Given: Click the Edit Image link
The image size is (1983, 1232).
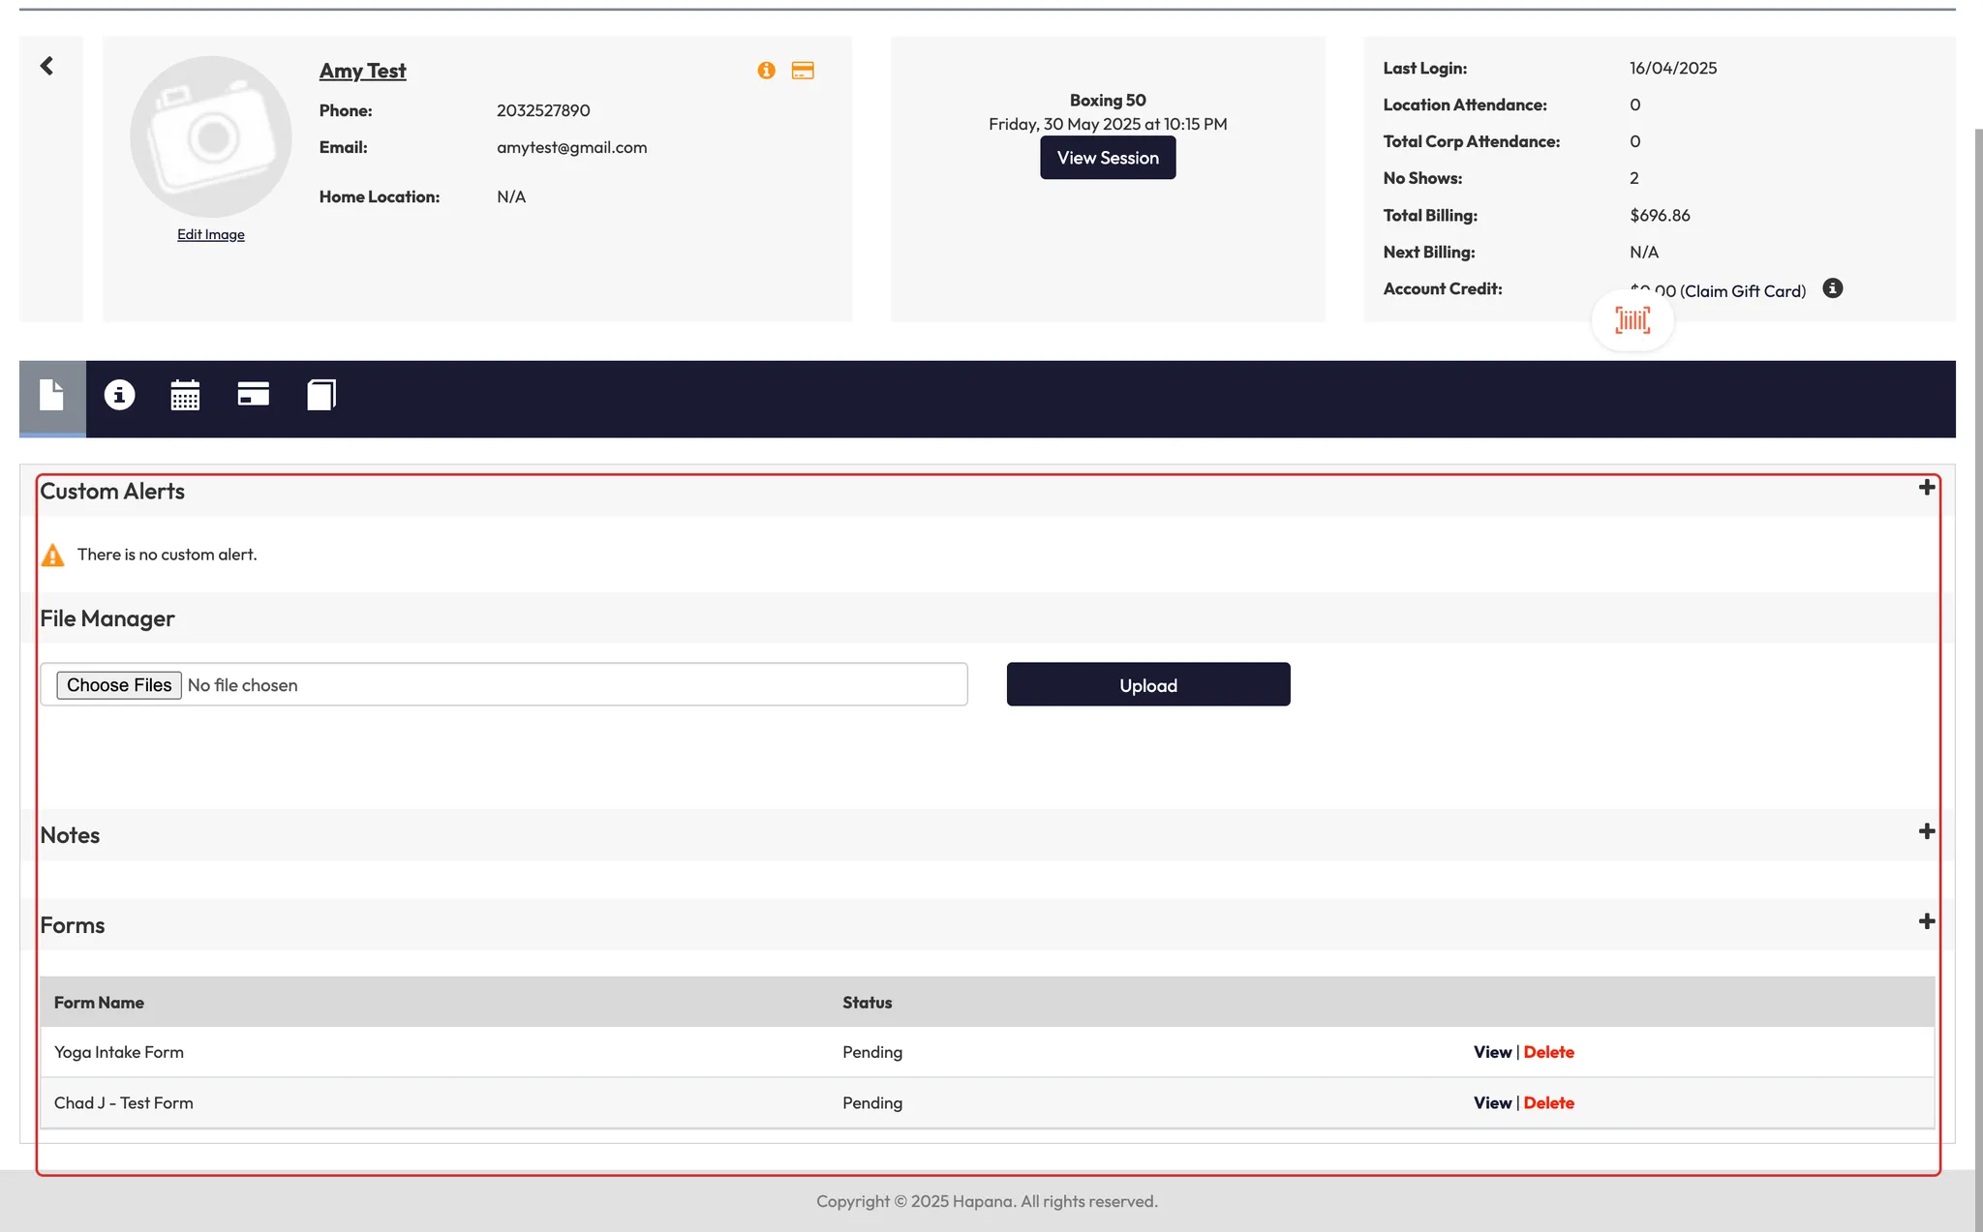Looking at the screenshot, I should (x=210, y=235).
